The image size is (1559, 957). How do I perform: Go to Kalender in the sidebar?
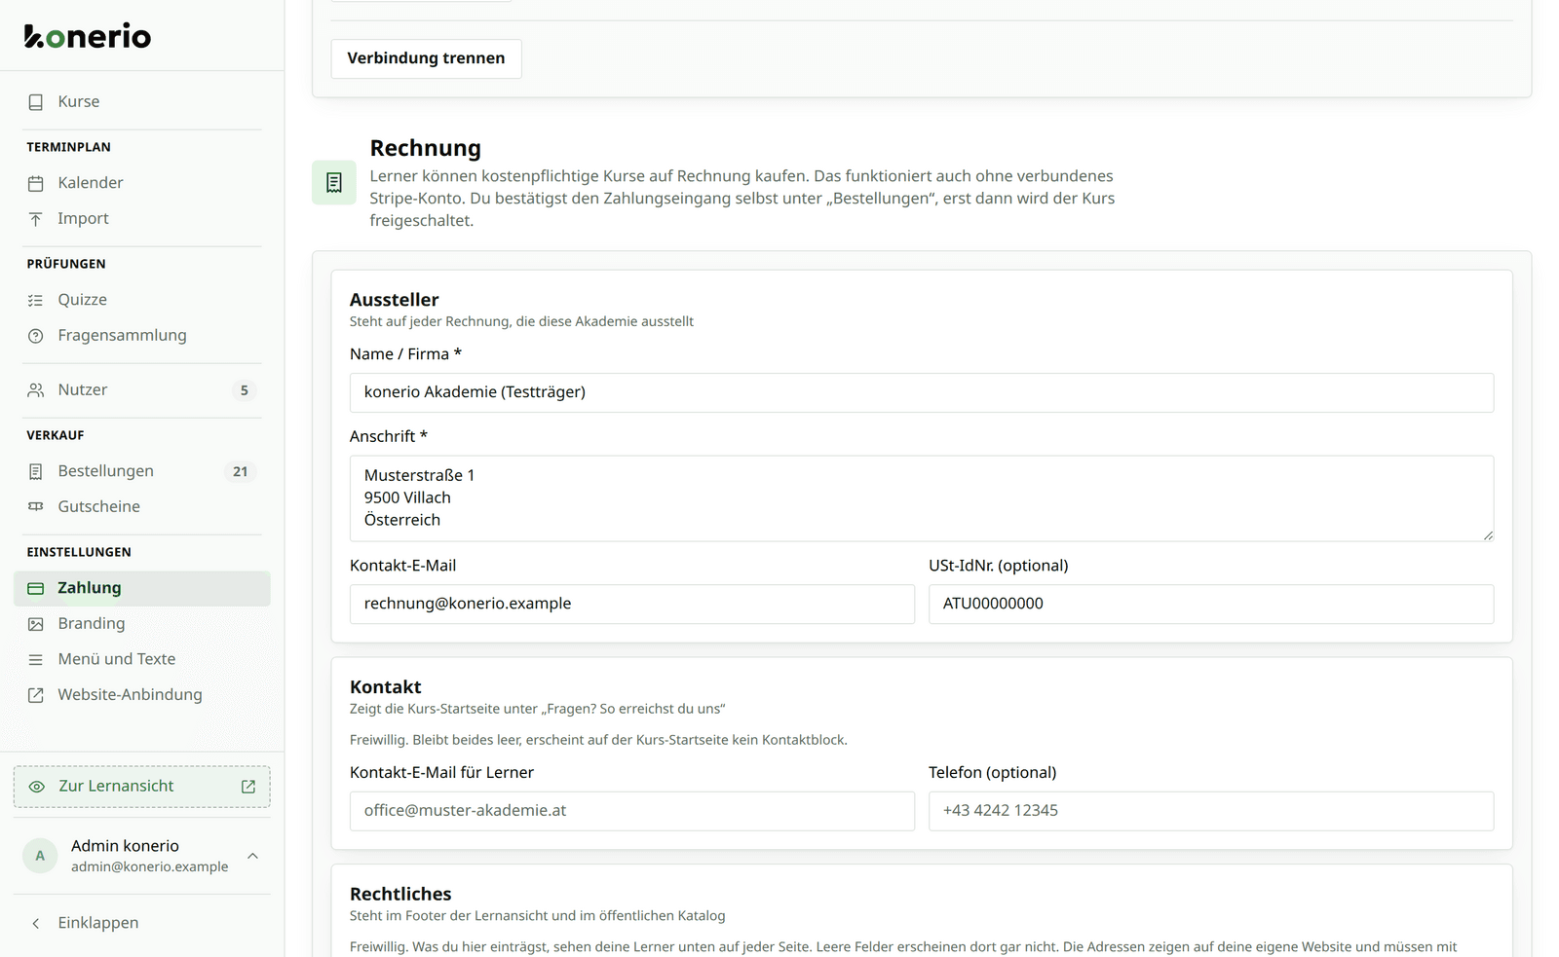pyautogui.click(x=142, y=183)
